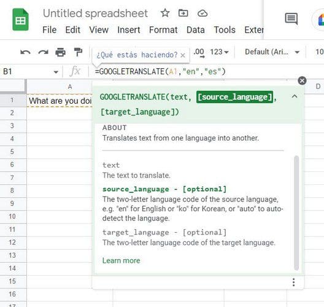Viewport: 324px width, 307px height.
Task: Open the Data menu
Action: tap(196, 29)
